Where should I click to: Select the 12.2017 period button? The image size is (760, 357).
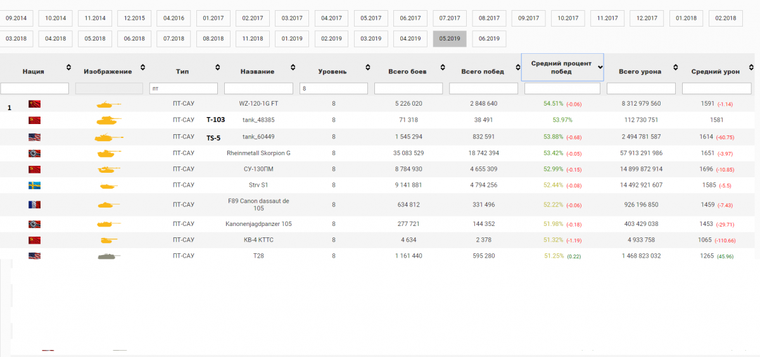click(x=647, y=18)
